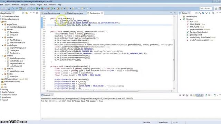221x124 pixels.
Task: Open the Window menu
Action: [52, 4]
